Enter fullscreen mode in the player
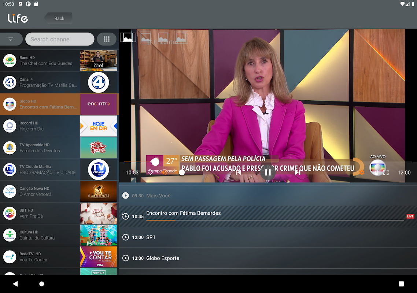The image size is (417, 293). (x=386, y=173)
